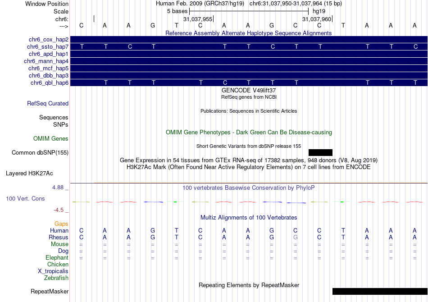Click the Sequences track label
Viewport: 428px width, 302px height.
(54, 117)
